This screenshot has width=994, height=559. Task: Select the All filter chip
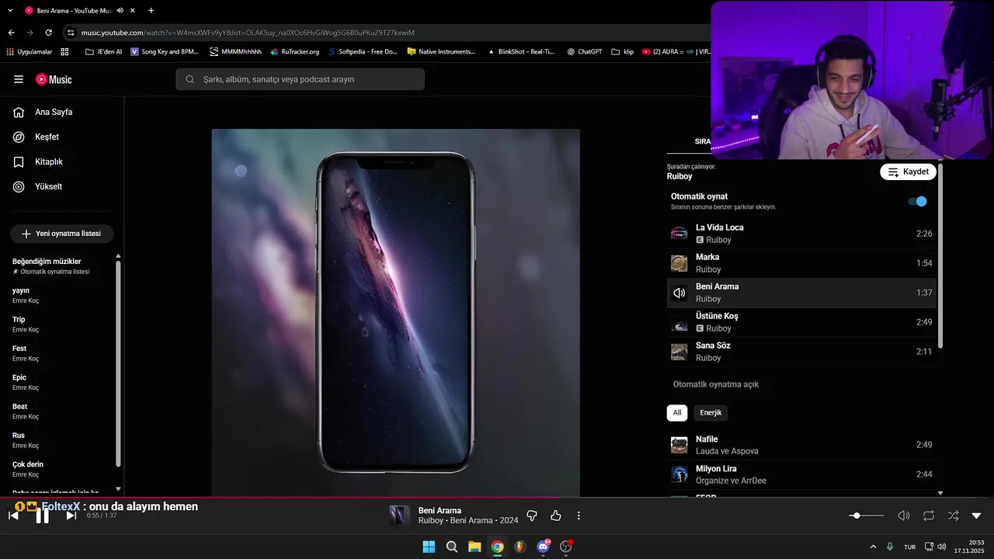(677, 412)
